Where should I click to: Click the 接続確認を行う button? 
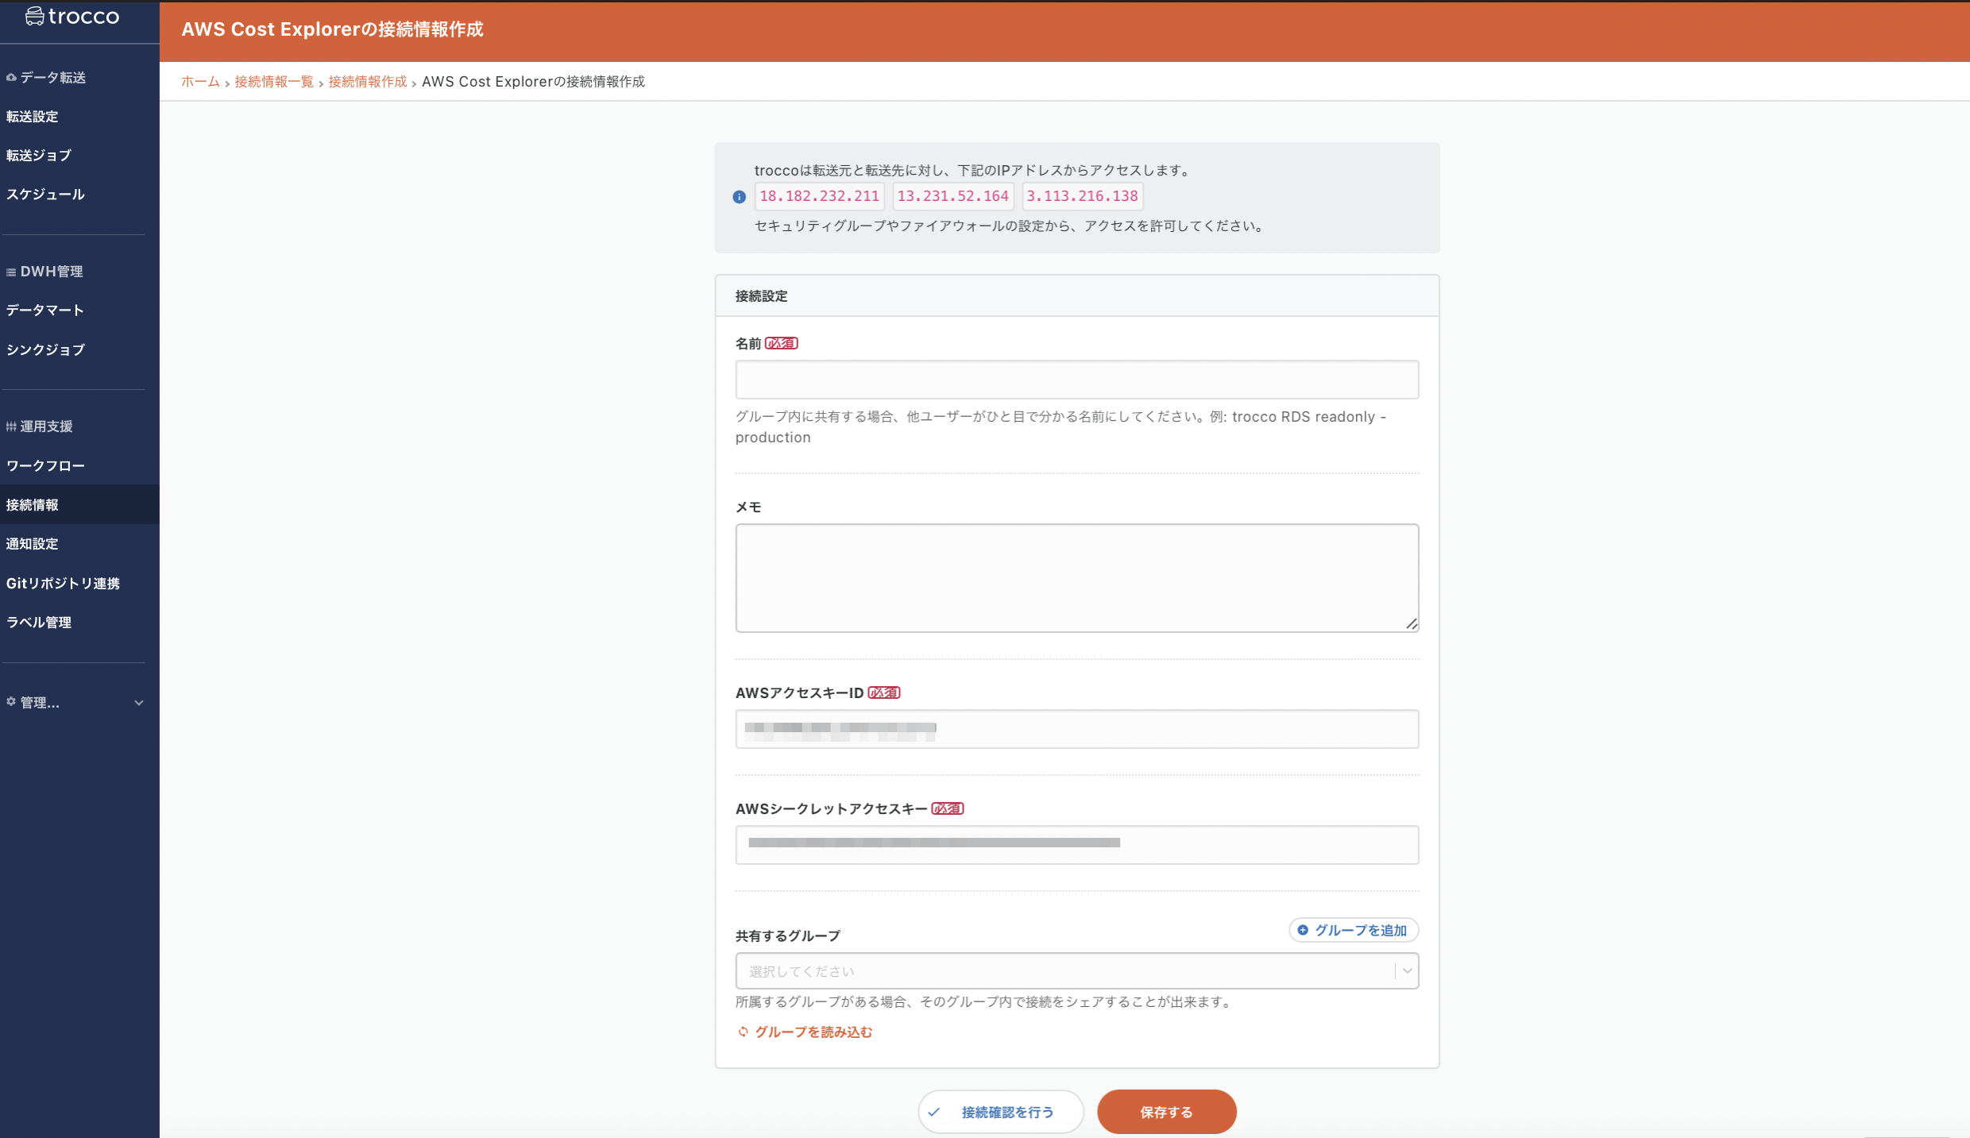click(1001, 1112)
